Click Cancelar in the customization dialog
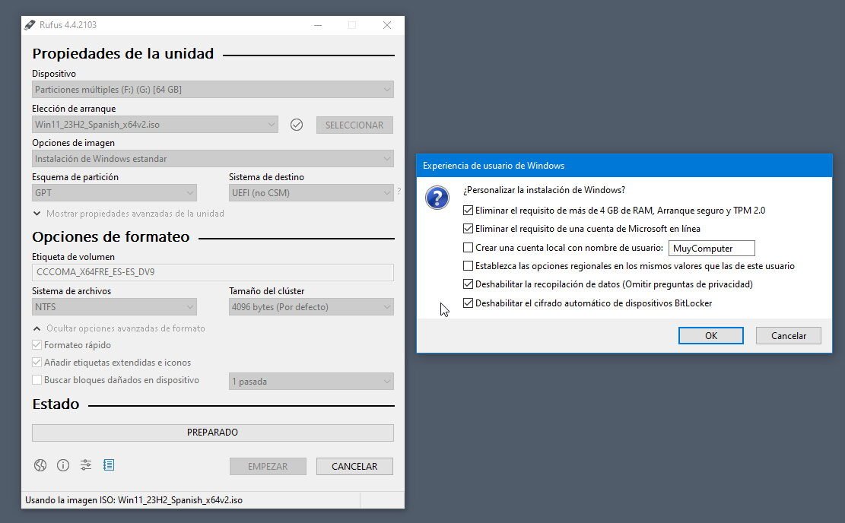 [789, 335]
